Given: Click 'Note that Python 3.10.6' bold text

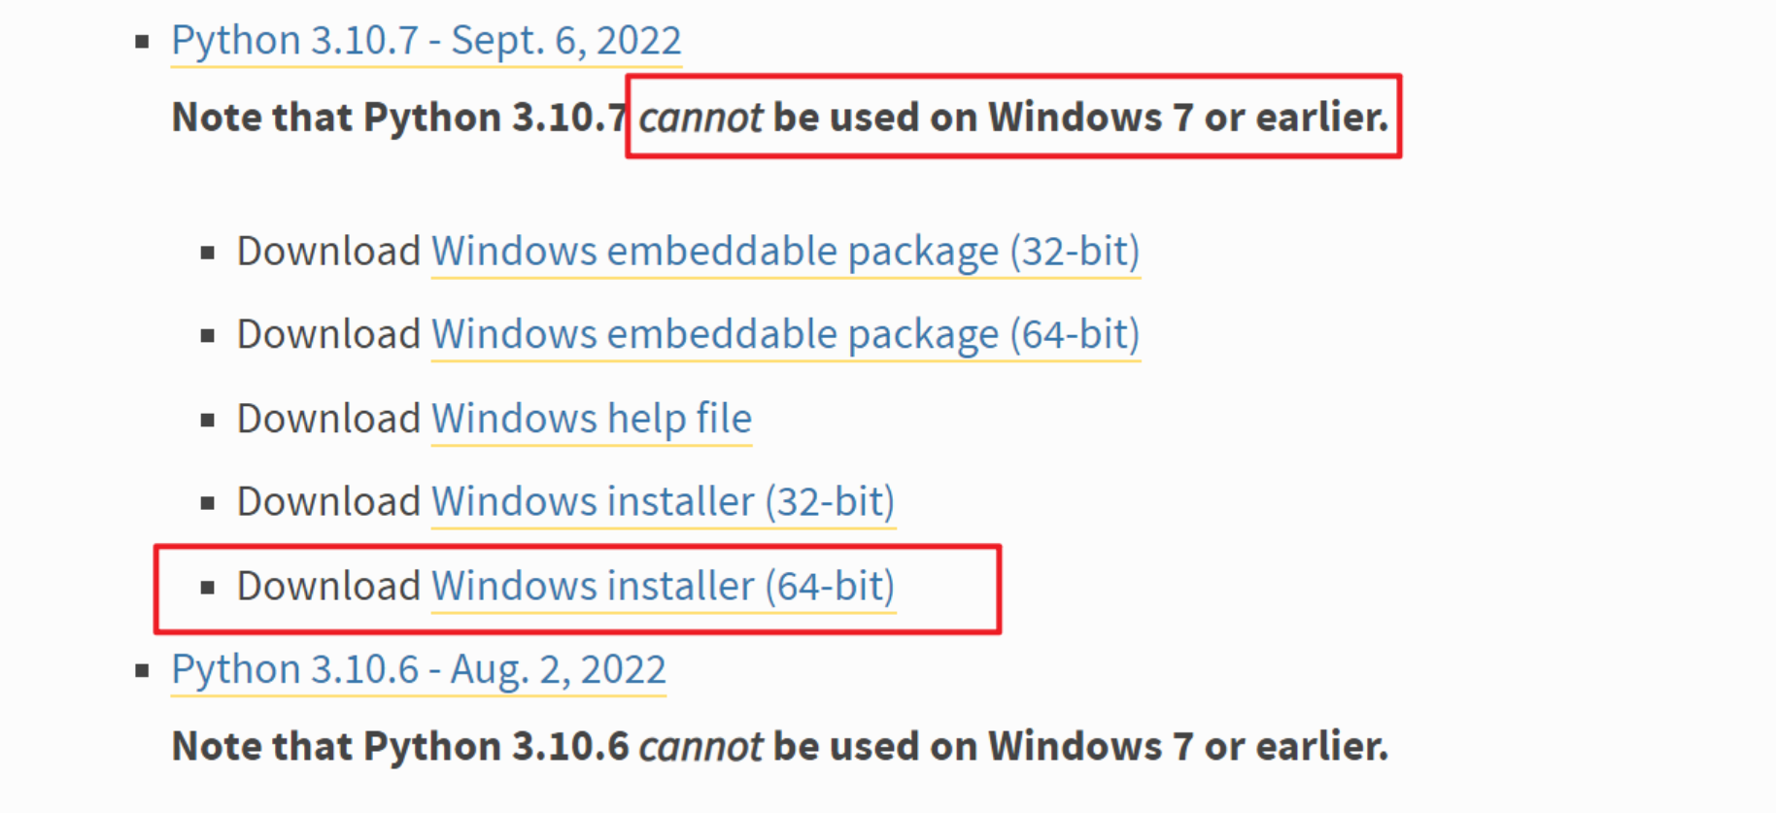Looking at the screenshot, I should coord(398,748).
